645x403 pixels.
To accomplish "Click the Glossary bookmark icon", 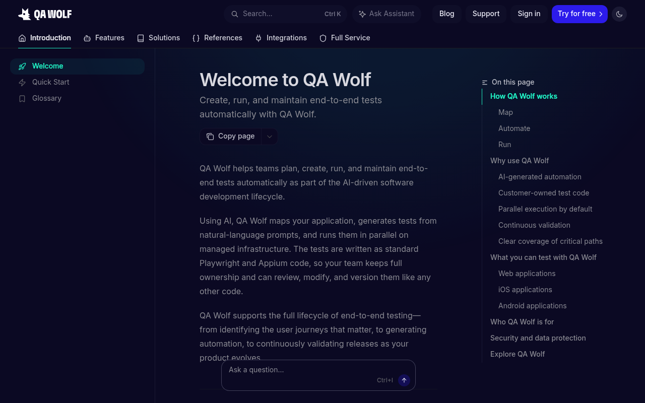I will tap(22, 99).
